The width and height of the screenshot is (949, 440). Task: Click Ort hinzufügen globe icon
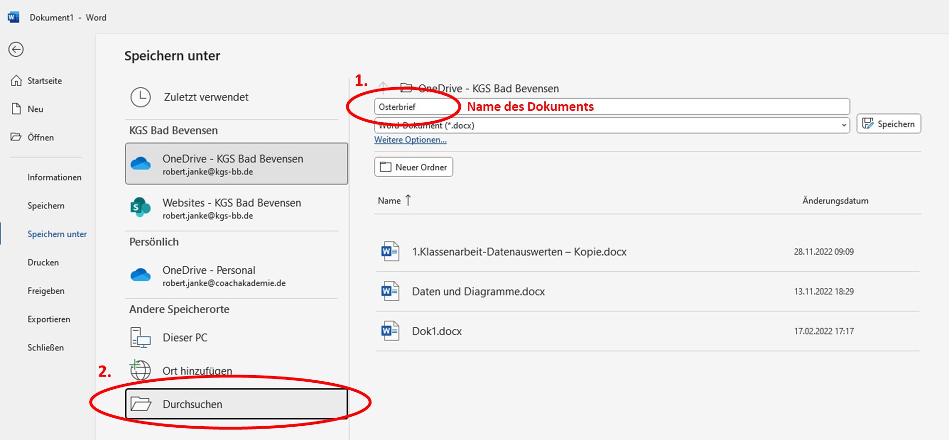pyautogui.click(x=140, y=370)
